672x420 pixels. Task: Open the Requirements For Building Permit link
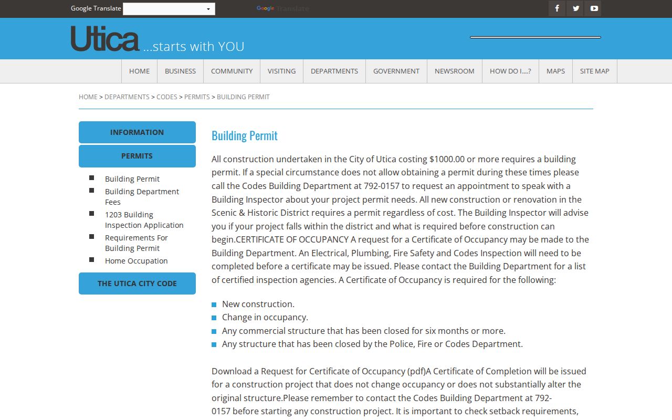coord(136,243)
